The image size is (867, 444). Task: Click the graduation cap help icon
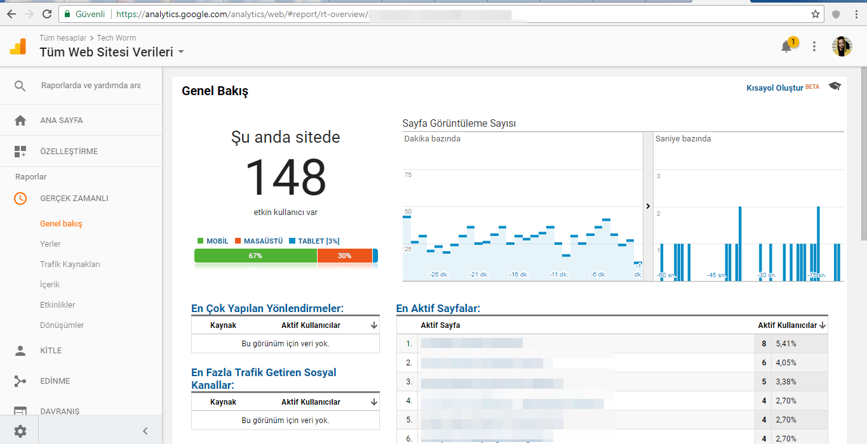click(835, 86)
